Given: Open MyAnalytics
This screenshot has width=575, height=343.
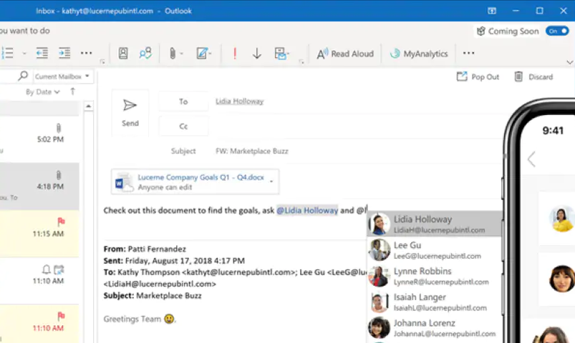Looking at the screenshot, I should click(419, 54).
